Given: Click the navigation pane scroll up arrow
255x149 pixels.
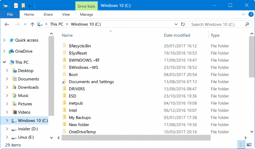Looking at the screenshot, I should pyautogui.click(x=51, y=34).
